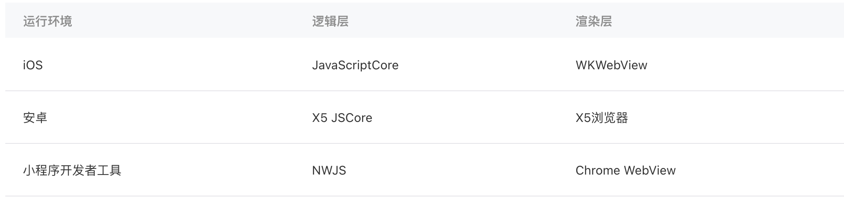Image resolution: width=844 pixels, height=200 pixels.
Task: Click the iOS cell
Action: tap(33, 65)
